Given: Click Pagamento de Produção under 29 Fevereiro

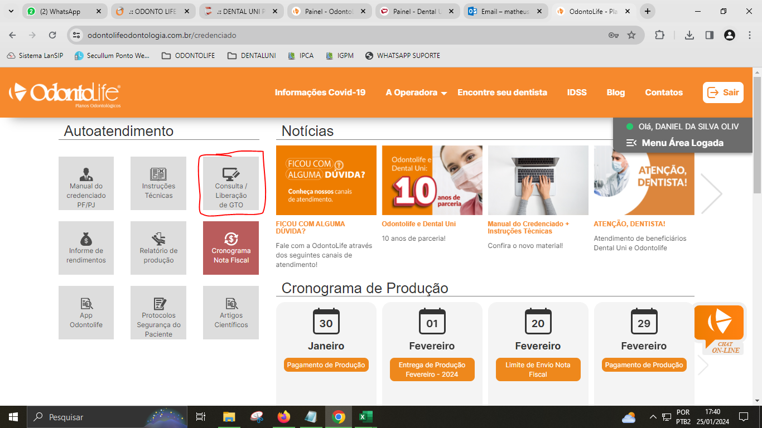Looking at the screenshot, I should point(644,365).
